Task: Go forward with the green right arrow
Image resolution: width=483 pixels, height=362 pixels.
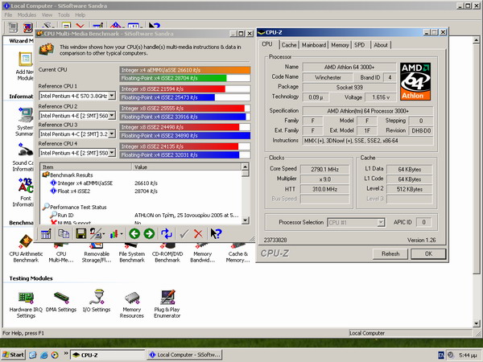Action: [x=149, y=234]
